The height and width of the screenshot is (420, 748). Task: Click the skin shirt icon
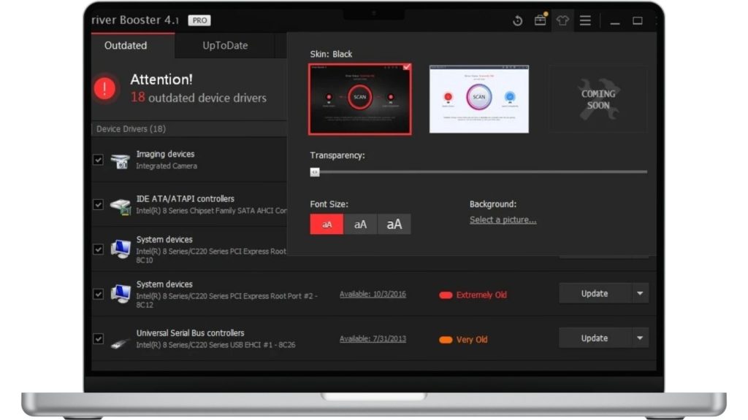pos(562,20)
